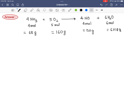Close the editing toolbar with the X

(x=117, y=5)
